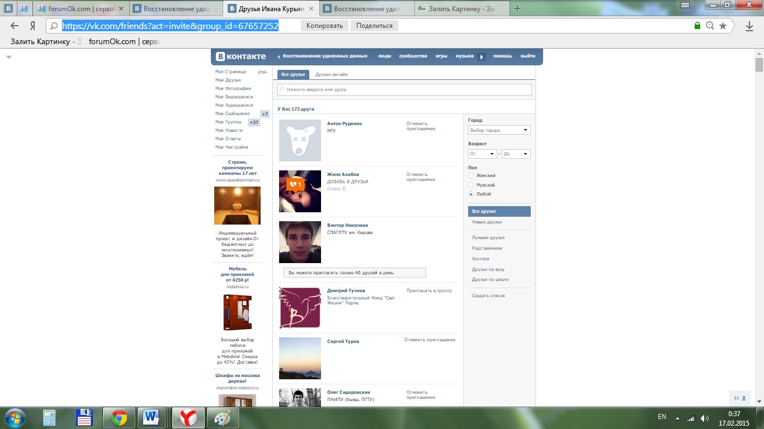The height and width of the screenshot is (429, 764).
Task: Click the pinned VK tab icon
Action: pos(8,8)
